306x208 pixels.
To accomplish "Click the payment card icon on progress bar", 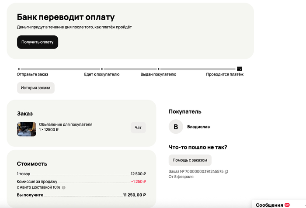I will pyautogui.click(x=240, y=69).
